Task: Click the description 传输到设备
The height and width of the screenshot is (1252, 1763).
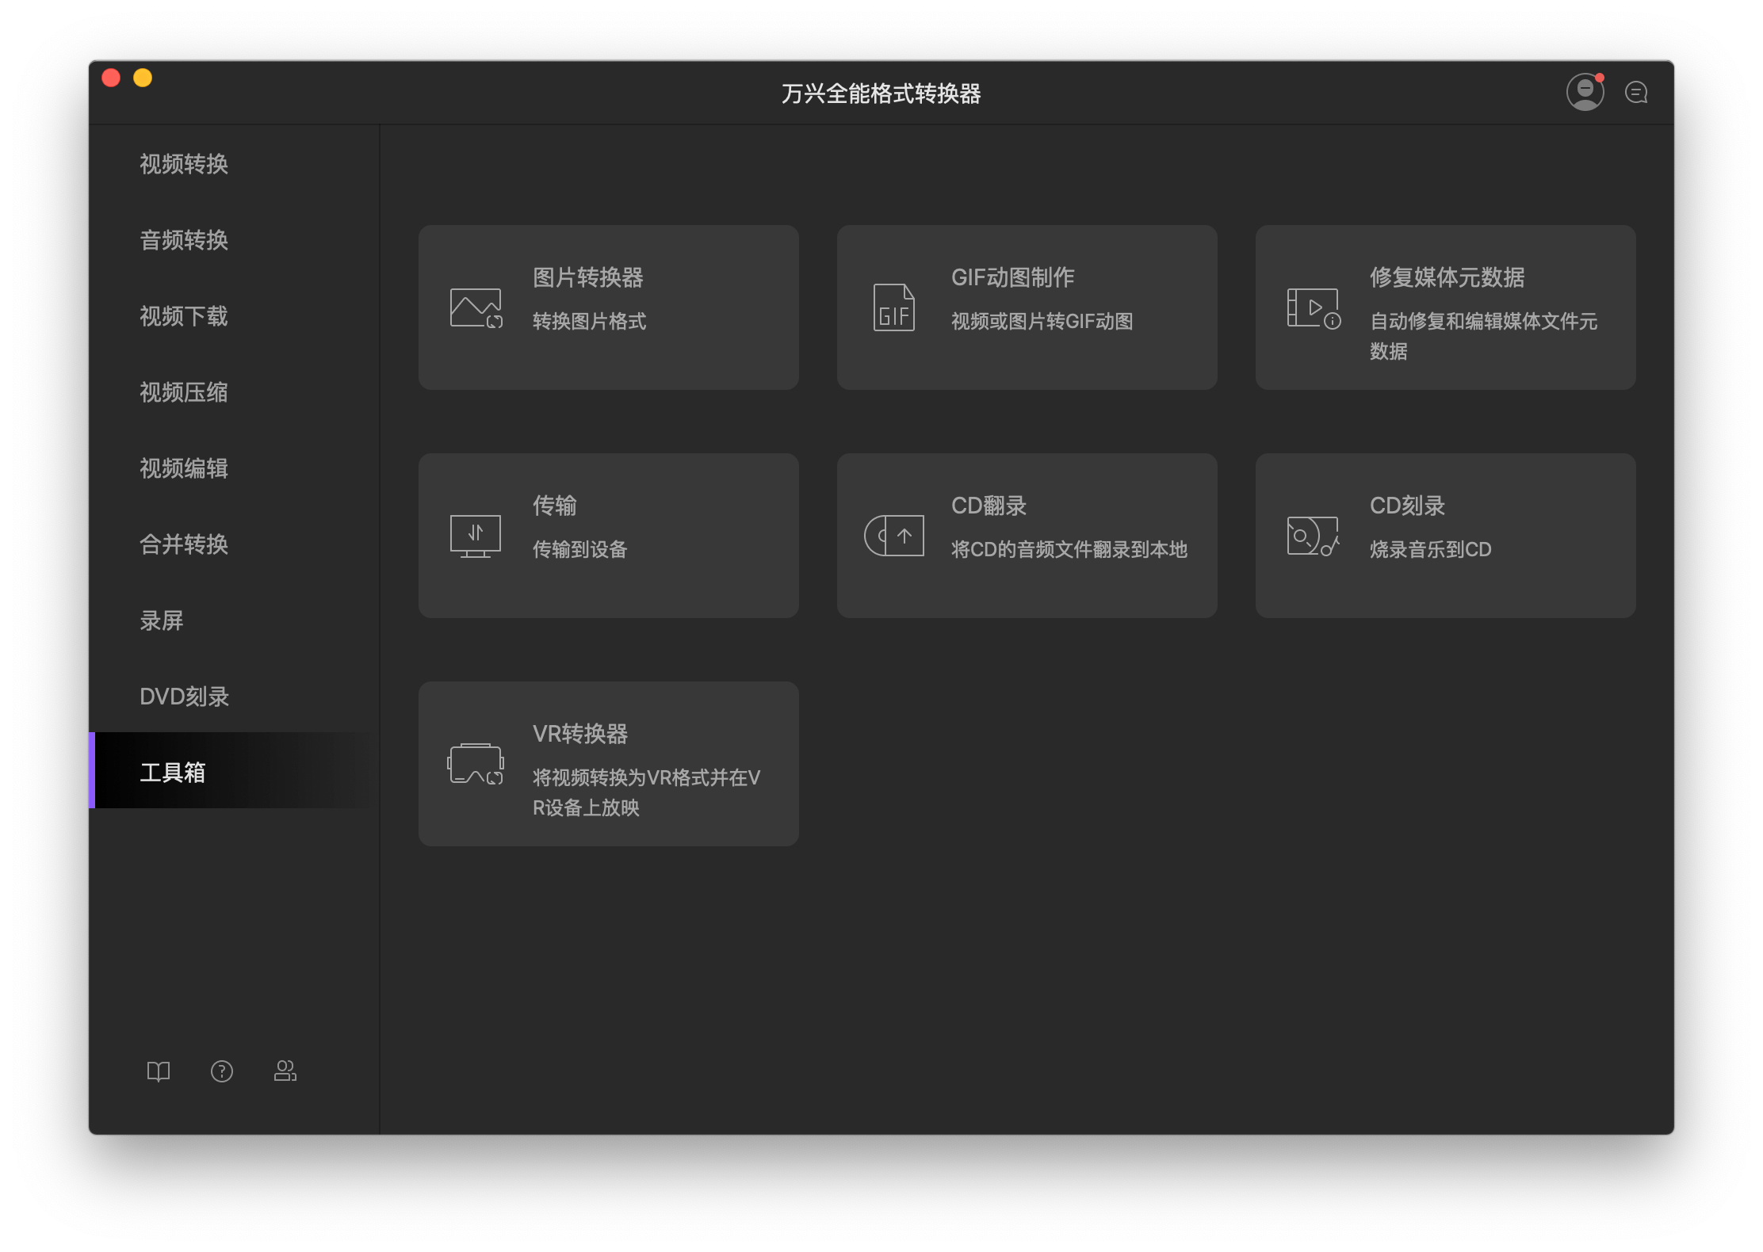Action: point(580,549)
